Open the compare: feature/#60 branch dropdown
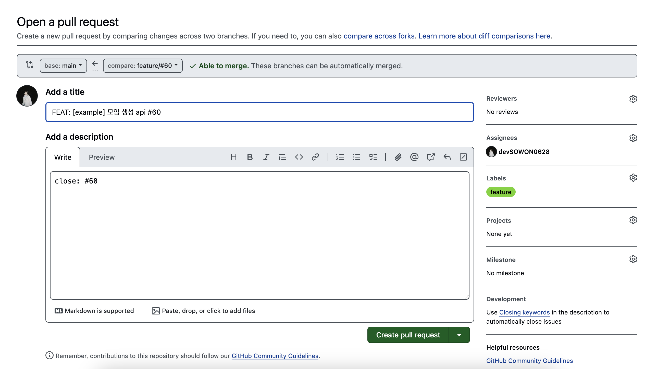This screenshot has width=669, height=369. tap(143, 65)
